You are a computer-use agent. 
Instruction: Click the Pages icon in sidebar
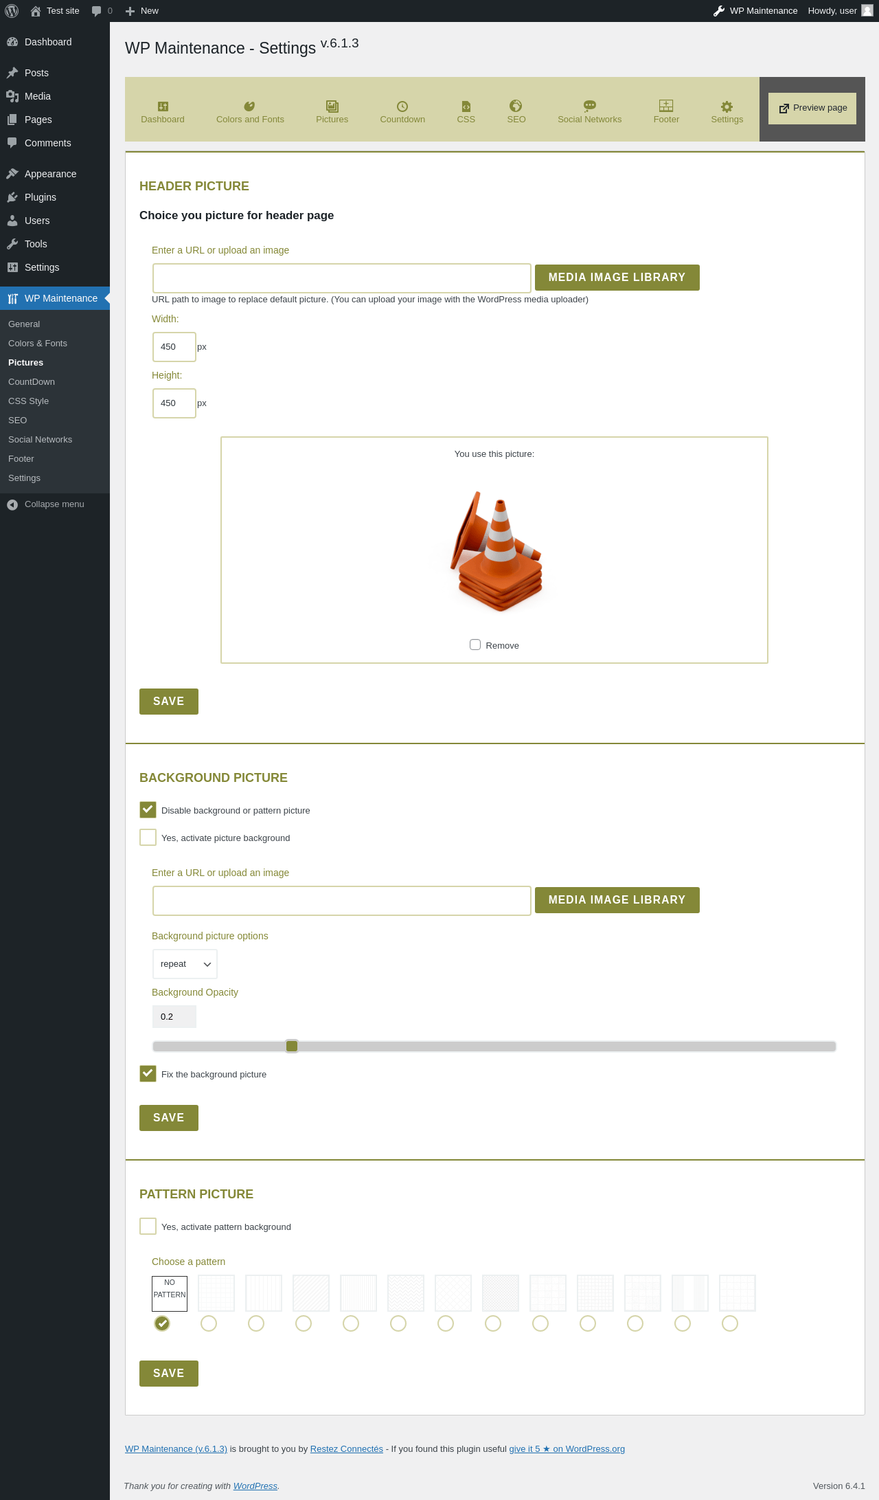pyautogui.click(x=12, y=120)
